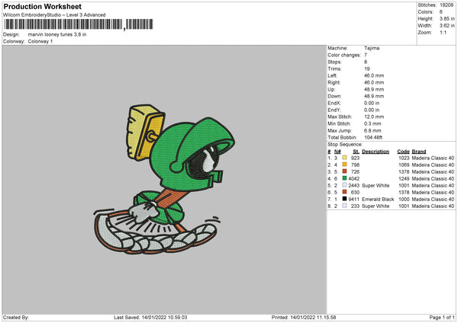Viewport: 458px width, 323px height.
Task: Click thread code 1069 in stop 2
Action: (x=404, y=165)
